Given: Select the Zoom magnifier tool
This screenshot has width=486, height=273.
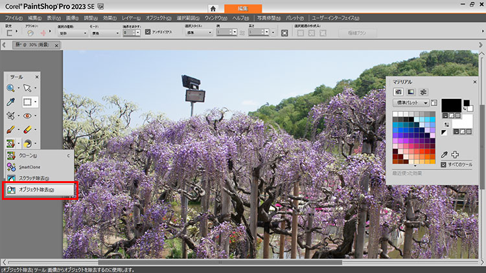Looking at the screenshot, I should coord(11,88).
